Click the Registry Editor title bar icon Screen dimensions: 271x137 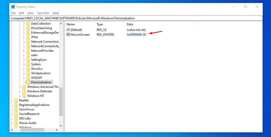click(13, 7)
